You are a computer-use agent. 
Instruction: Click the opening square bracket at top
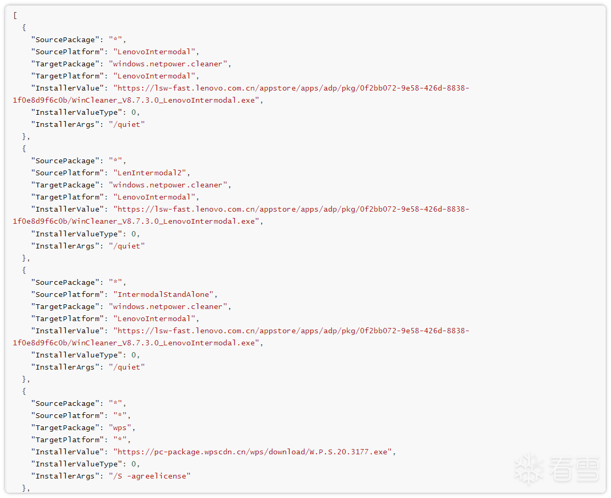(15, 15)
